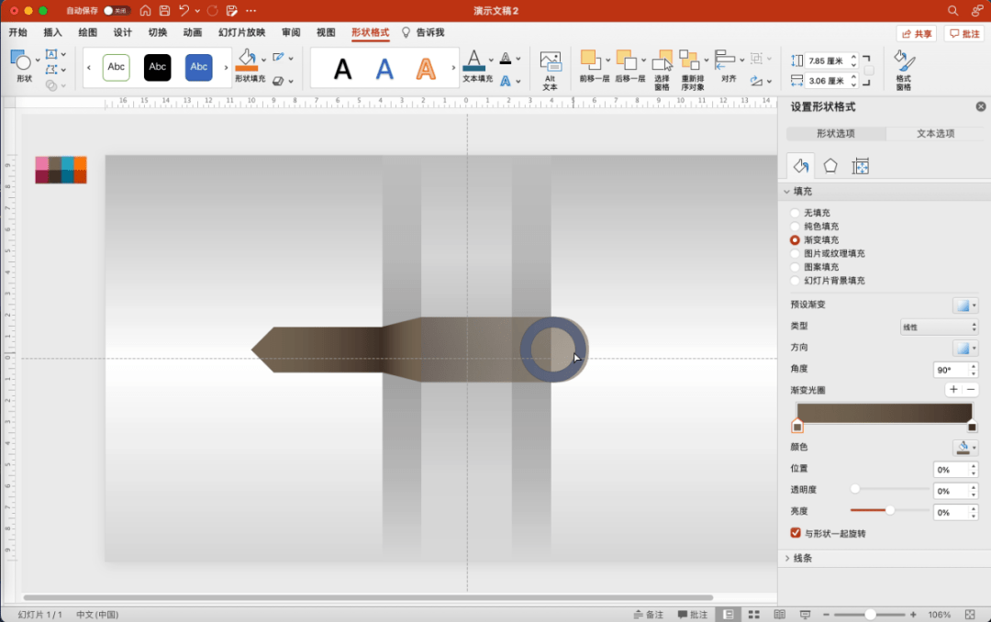
Task: Click the Shape Fill bucket icon
Action: tap(246, 60)
